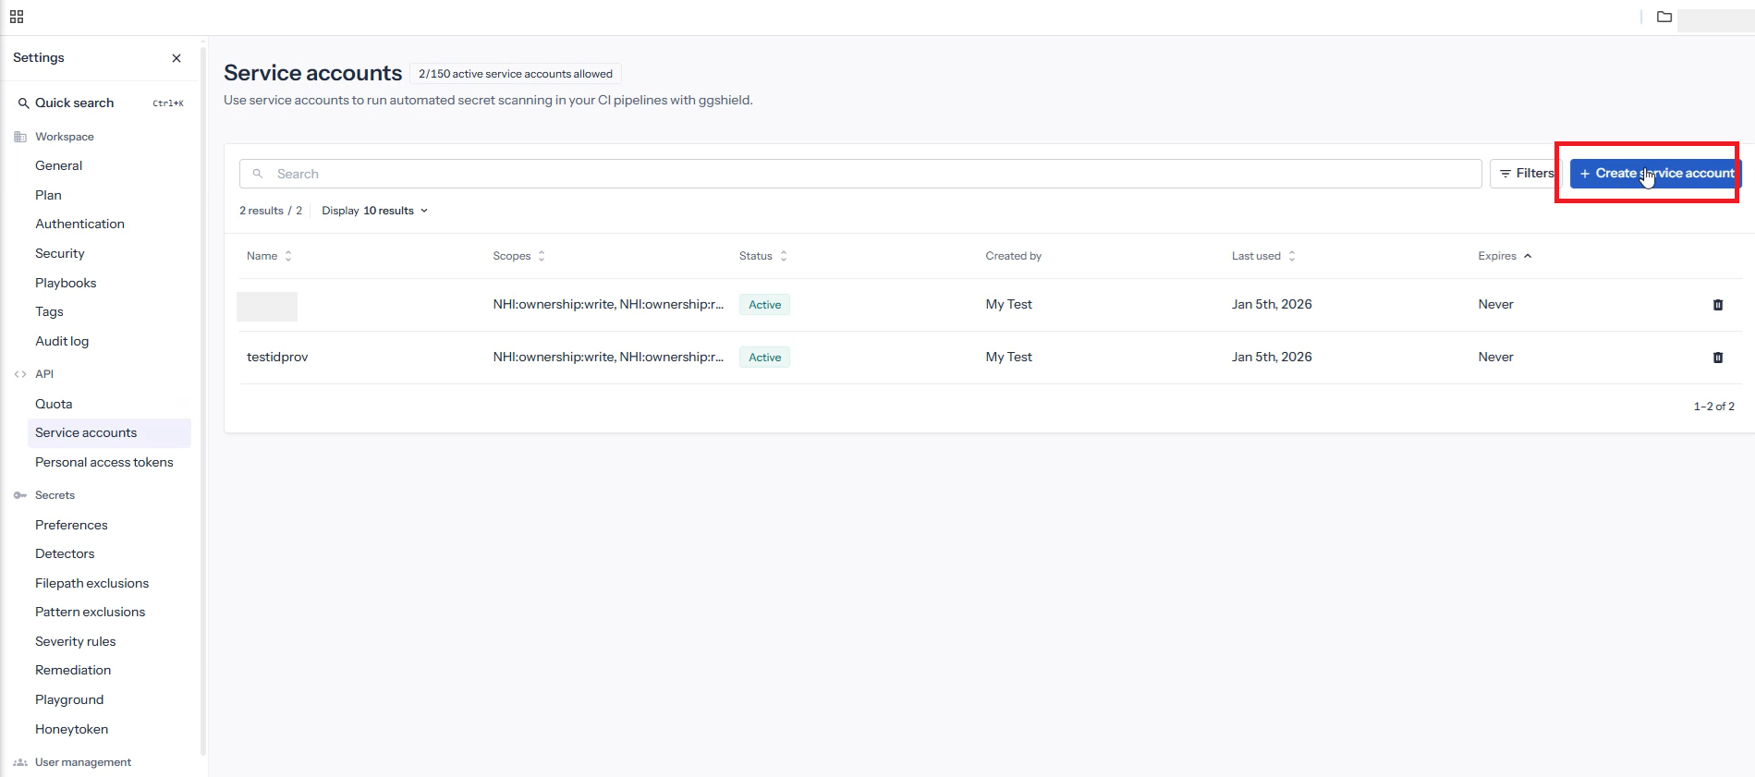Open Filepath exclusions settings
Image resolution: width=1755 pixels, height=777 pixels.
pyautogui.click(x=91, y=583)
